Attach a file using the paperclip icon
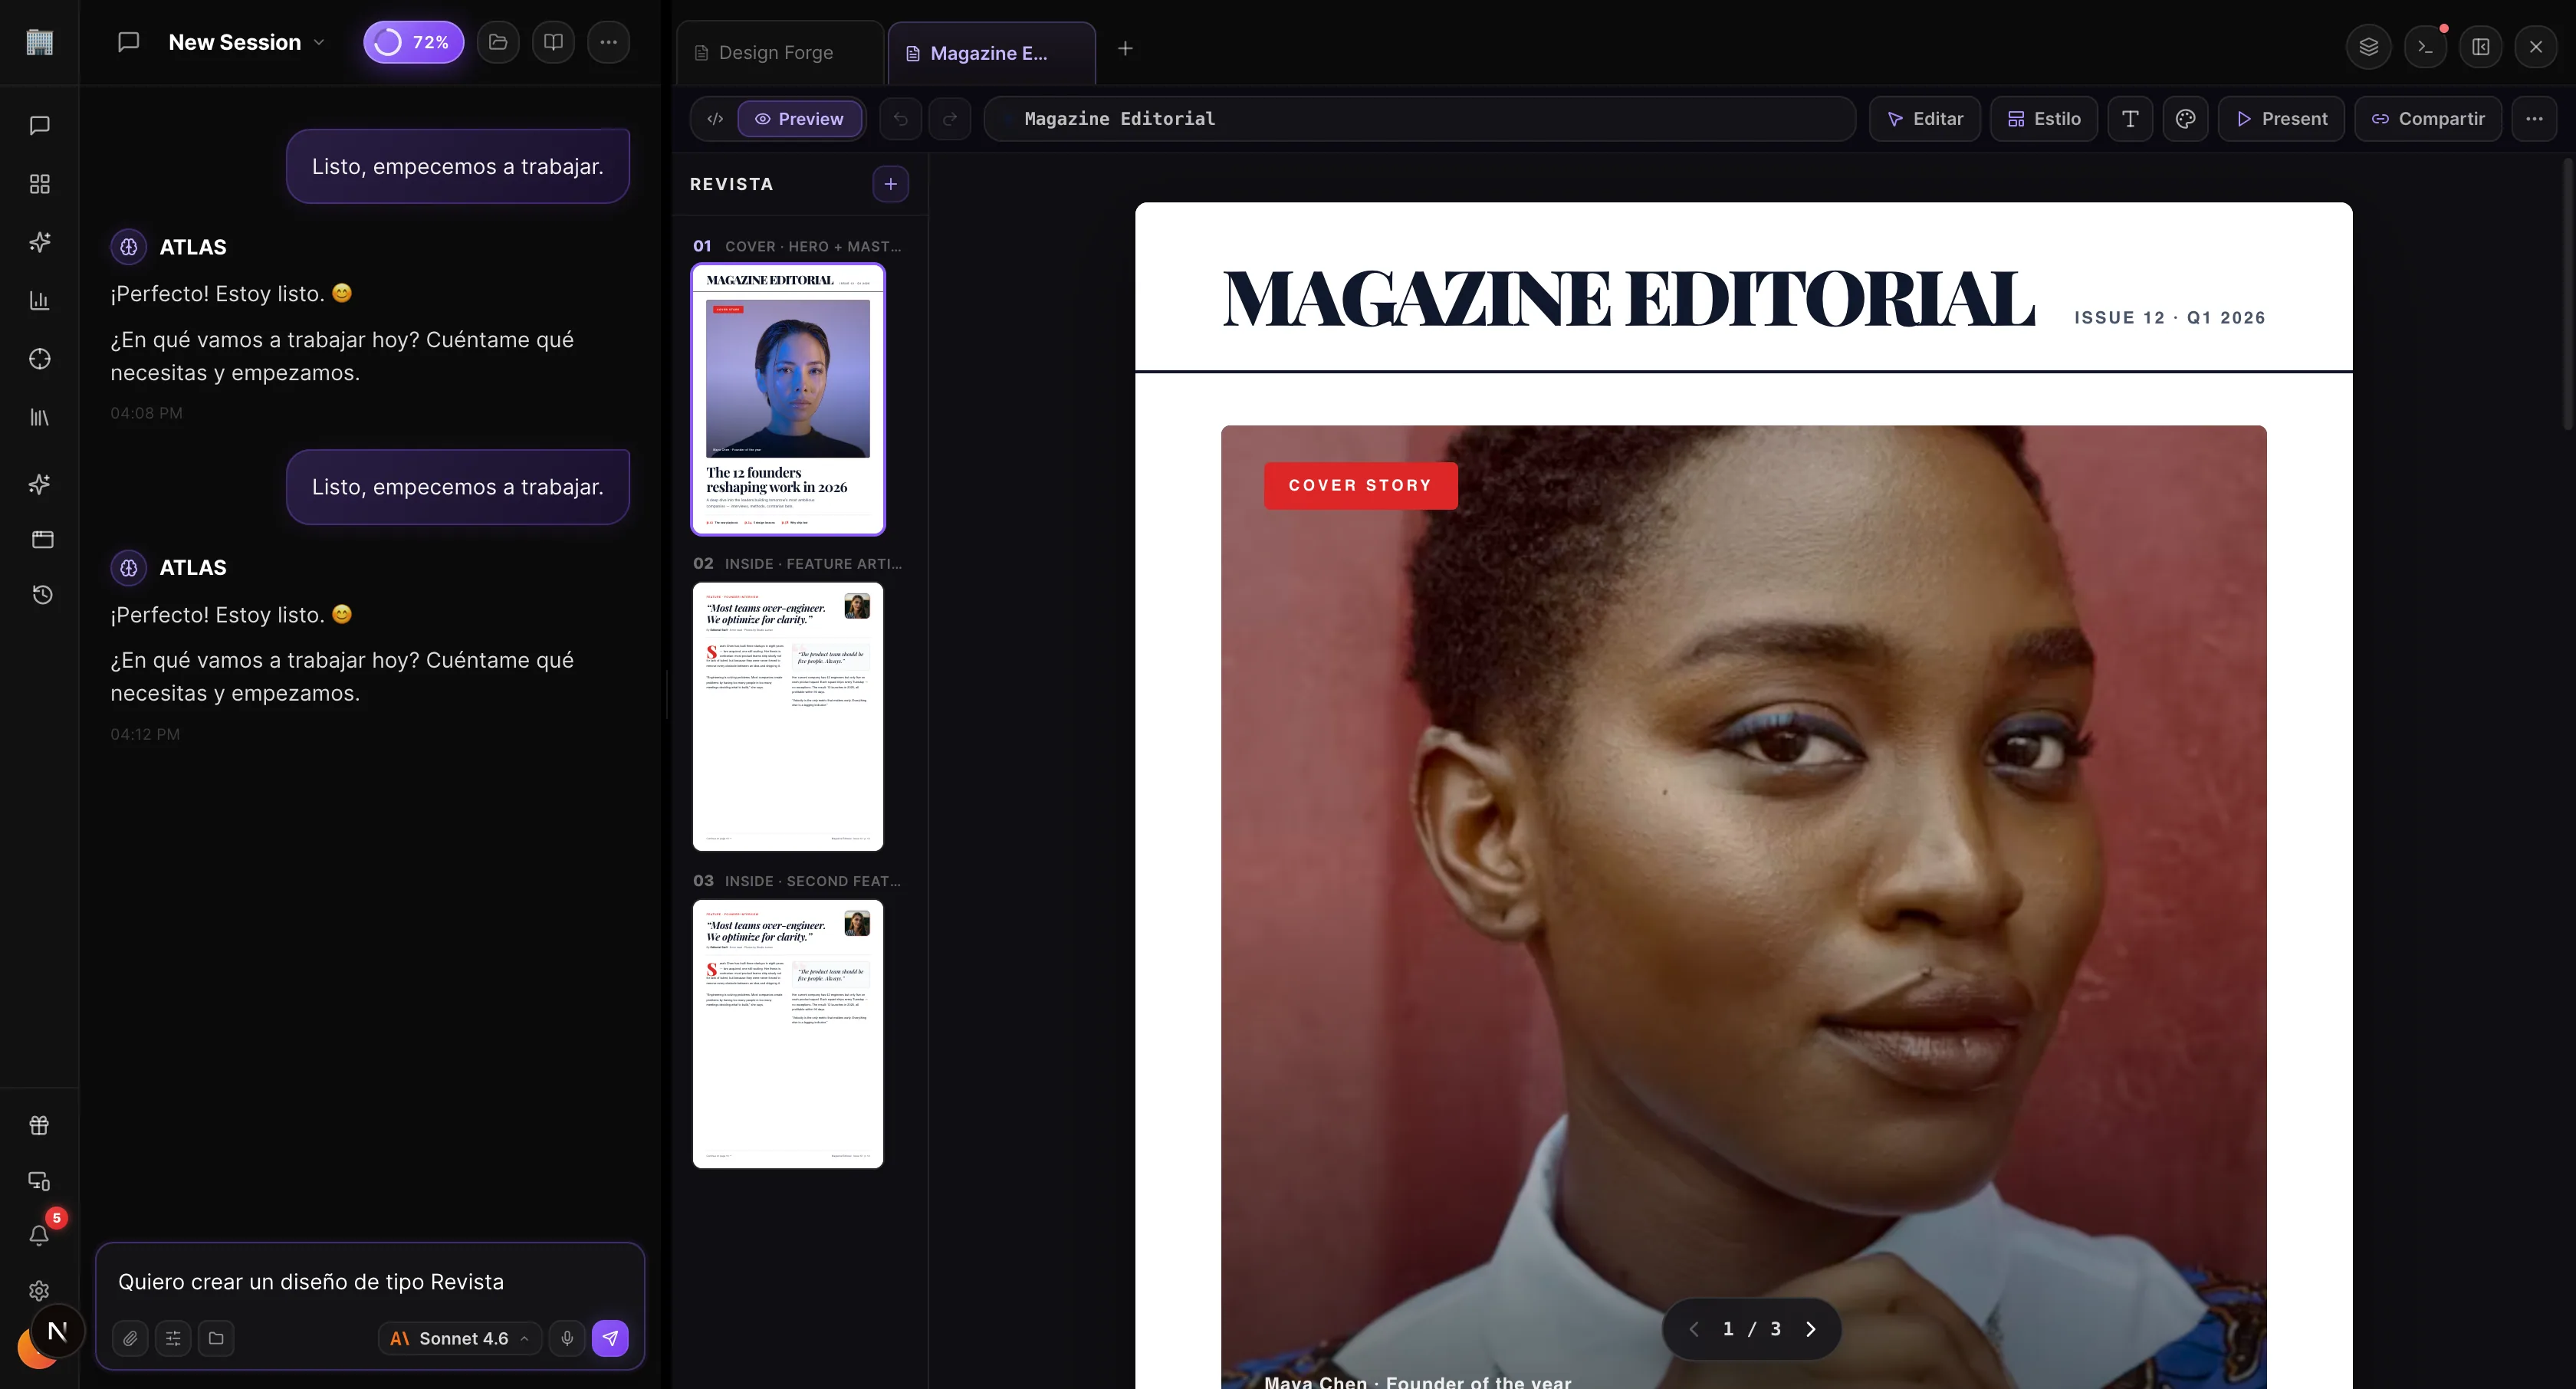The height and width of the screenshot is (1389, 2576). click(130, 1338)
